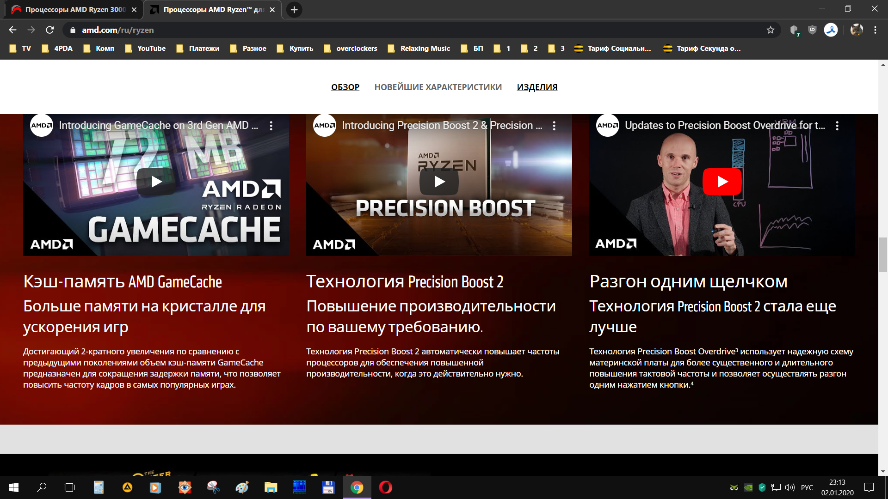
Task: Open Chrome three-dot menu
Action: pos(875,30)
